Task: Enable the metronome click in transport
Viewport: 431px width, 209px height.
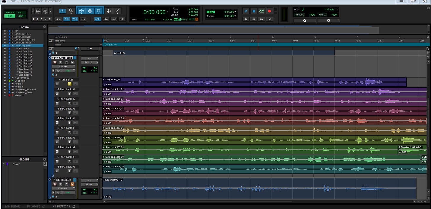Action: 246,11
